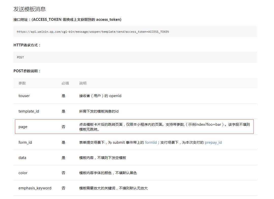Select the emphasis_keyword parameter name
Screen dimensions: 274x199
pyautogui.click(x=35, y=188)
